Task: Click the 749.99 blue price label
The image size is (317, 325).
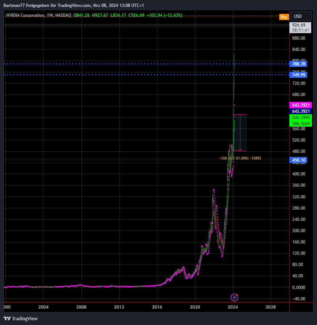Action: (298, 75)
